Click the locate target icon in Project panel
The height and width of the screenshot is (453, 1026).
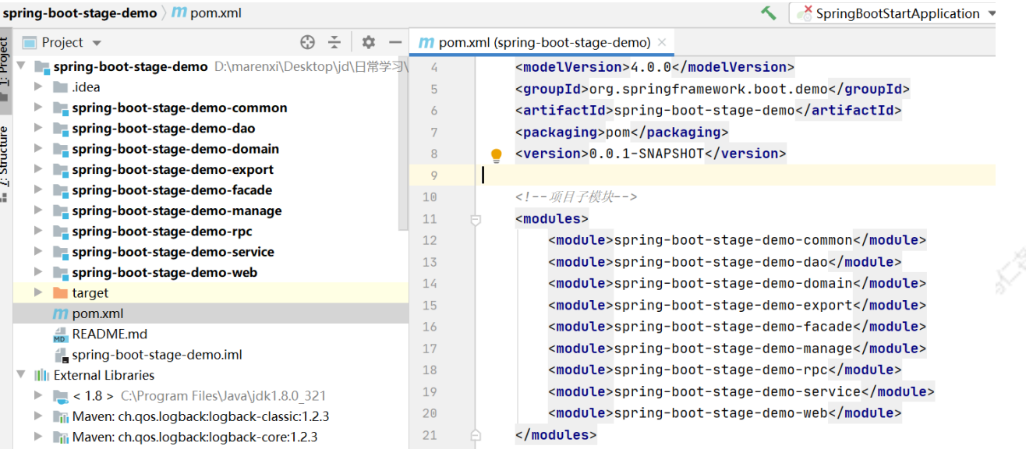[307, 42]
